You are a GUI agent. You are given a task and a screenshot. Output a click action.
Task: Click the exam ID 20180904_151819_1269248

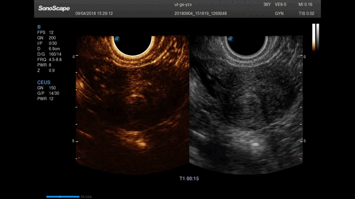(x=201, y=13)
